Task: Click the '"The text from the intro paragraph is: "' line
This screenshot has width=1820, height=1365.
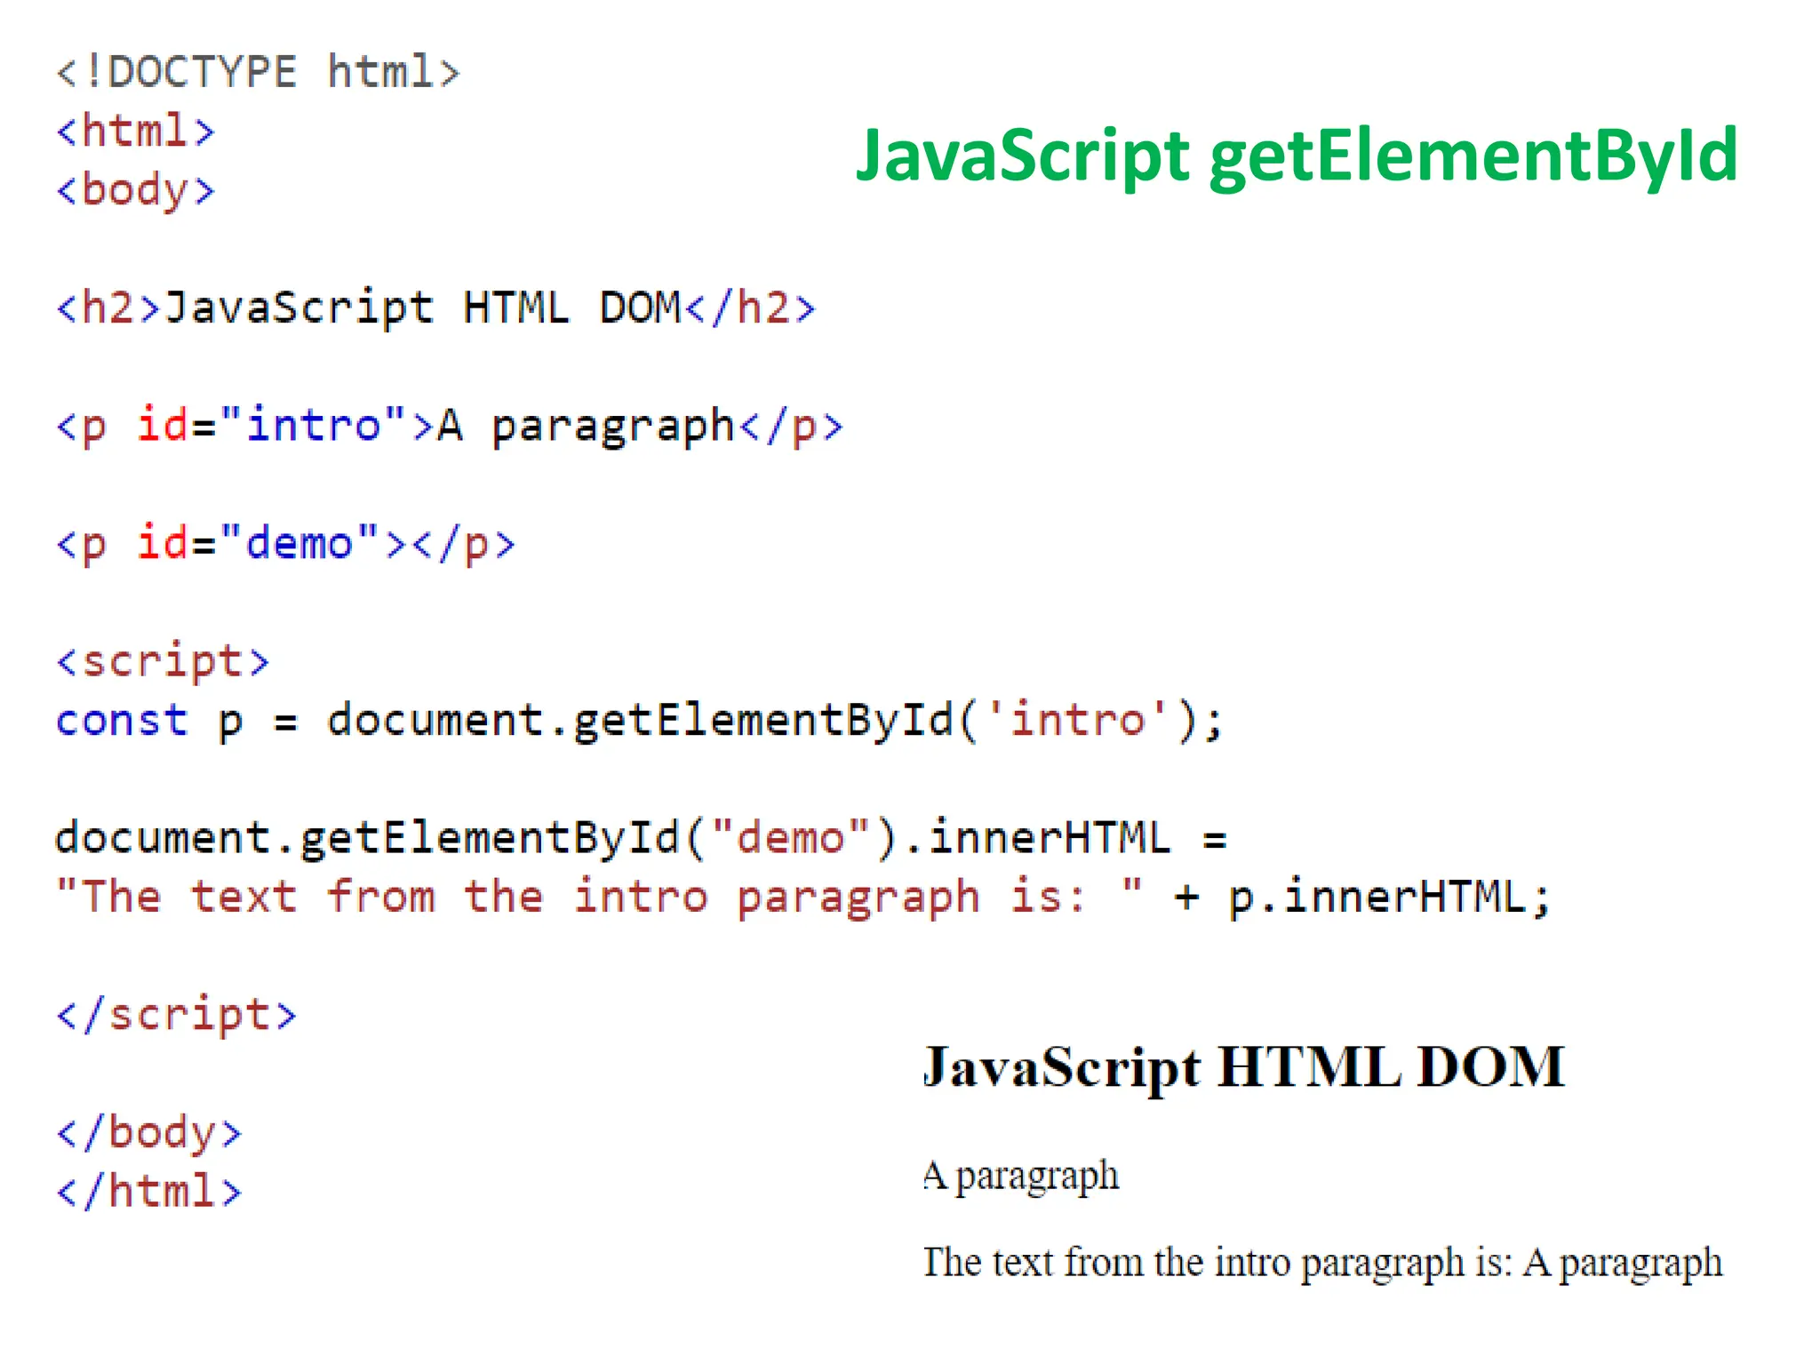Action: click(x=803, y=898)
